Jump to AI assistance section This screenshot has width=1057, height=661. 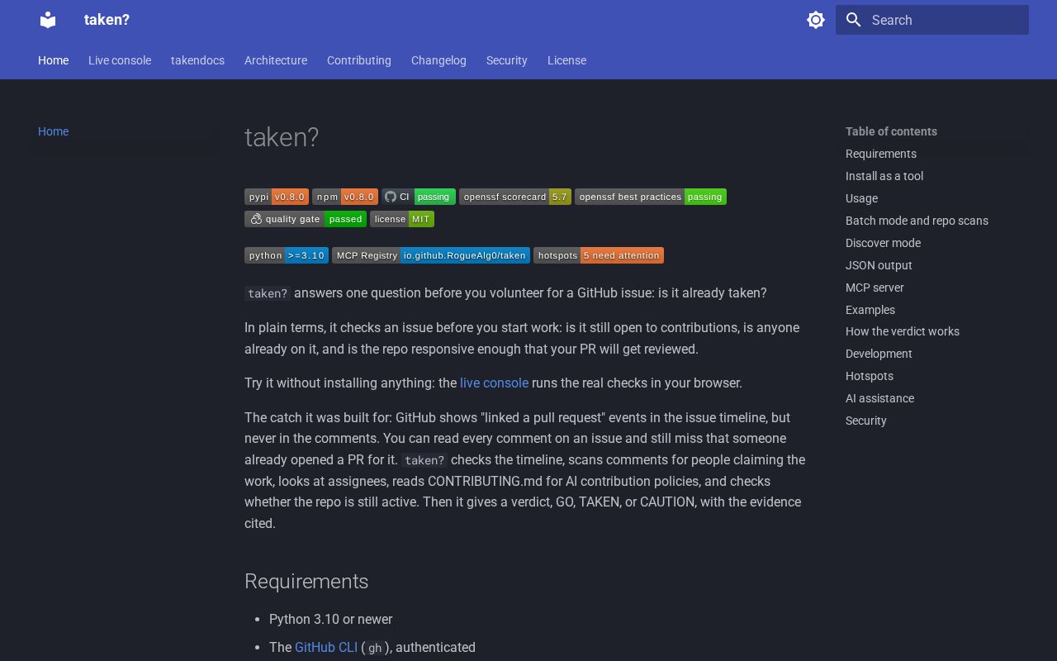click(879, 398)
